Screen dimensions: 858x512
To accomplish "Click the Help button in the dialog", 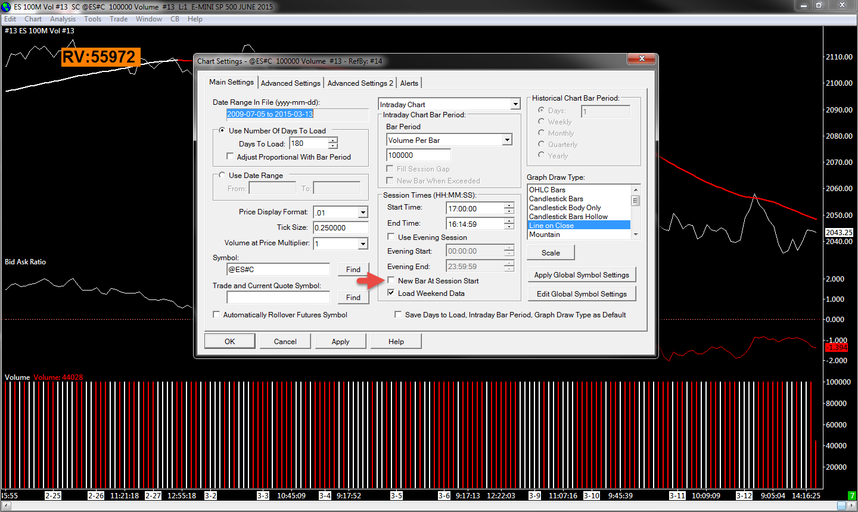I will tap(396, 341).
